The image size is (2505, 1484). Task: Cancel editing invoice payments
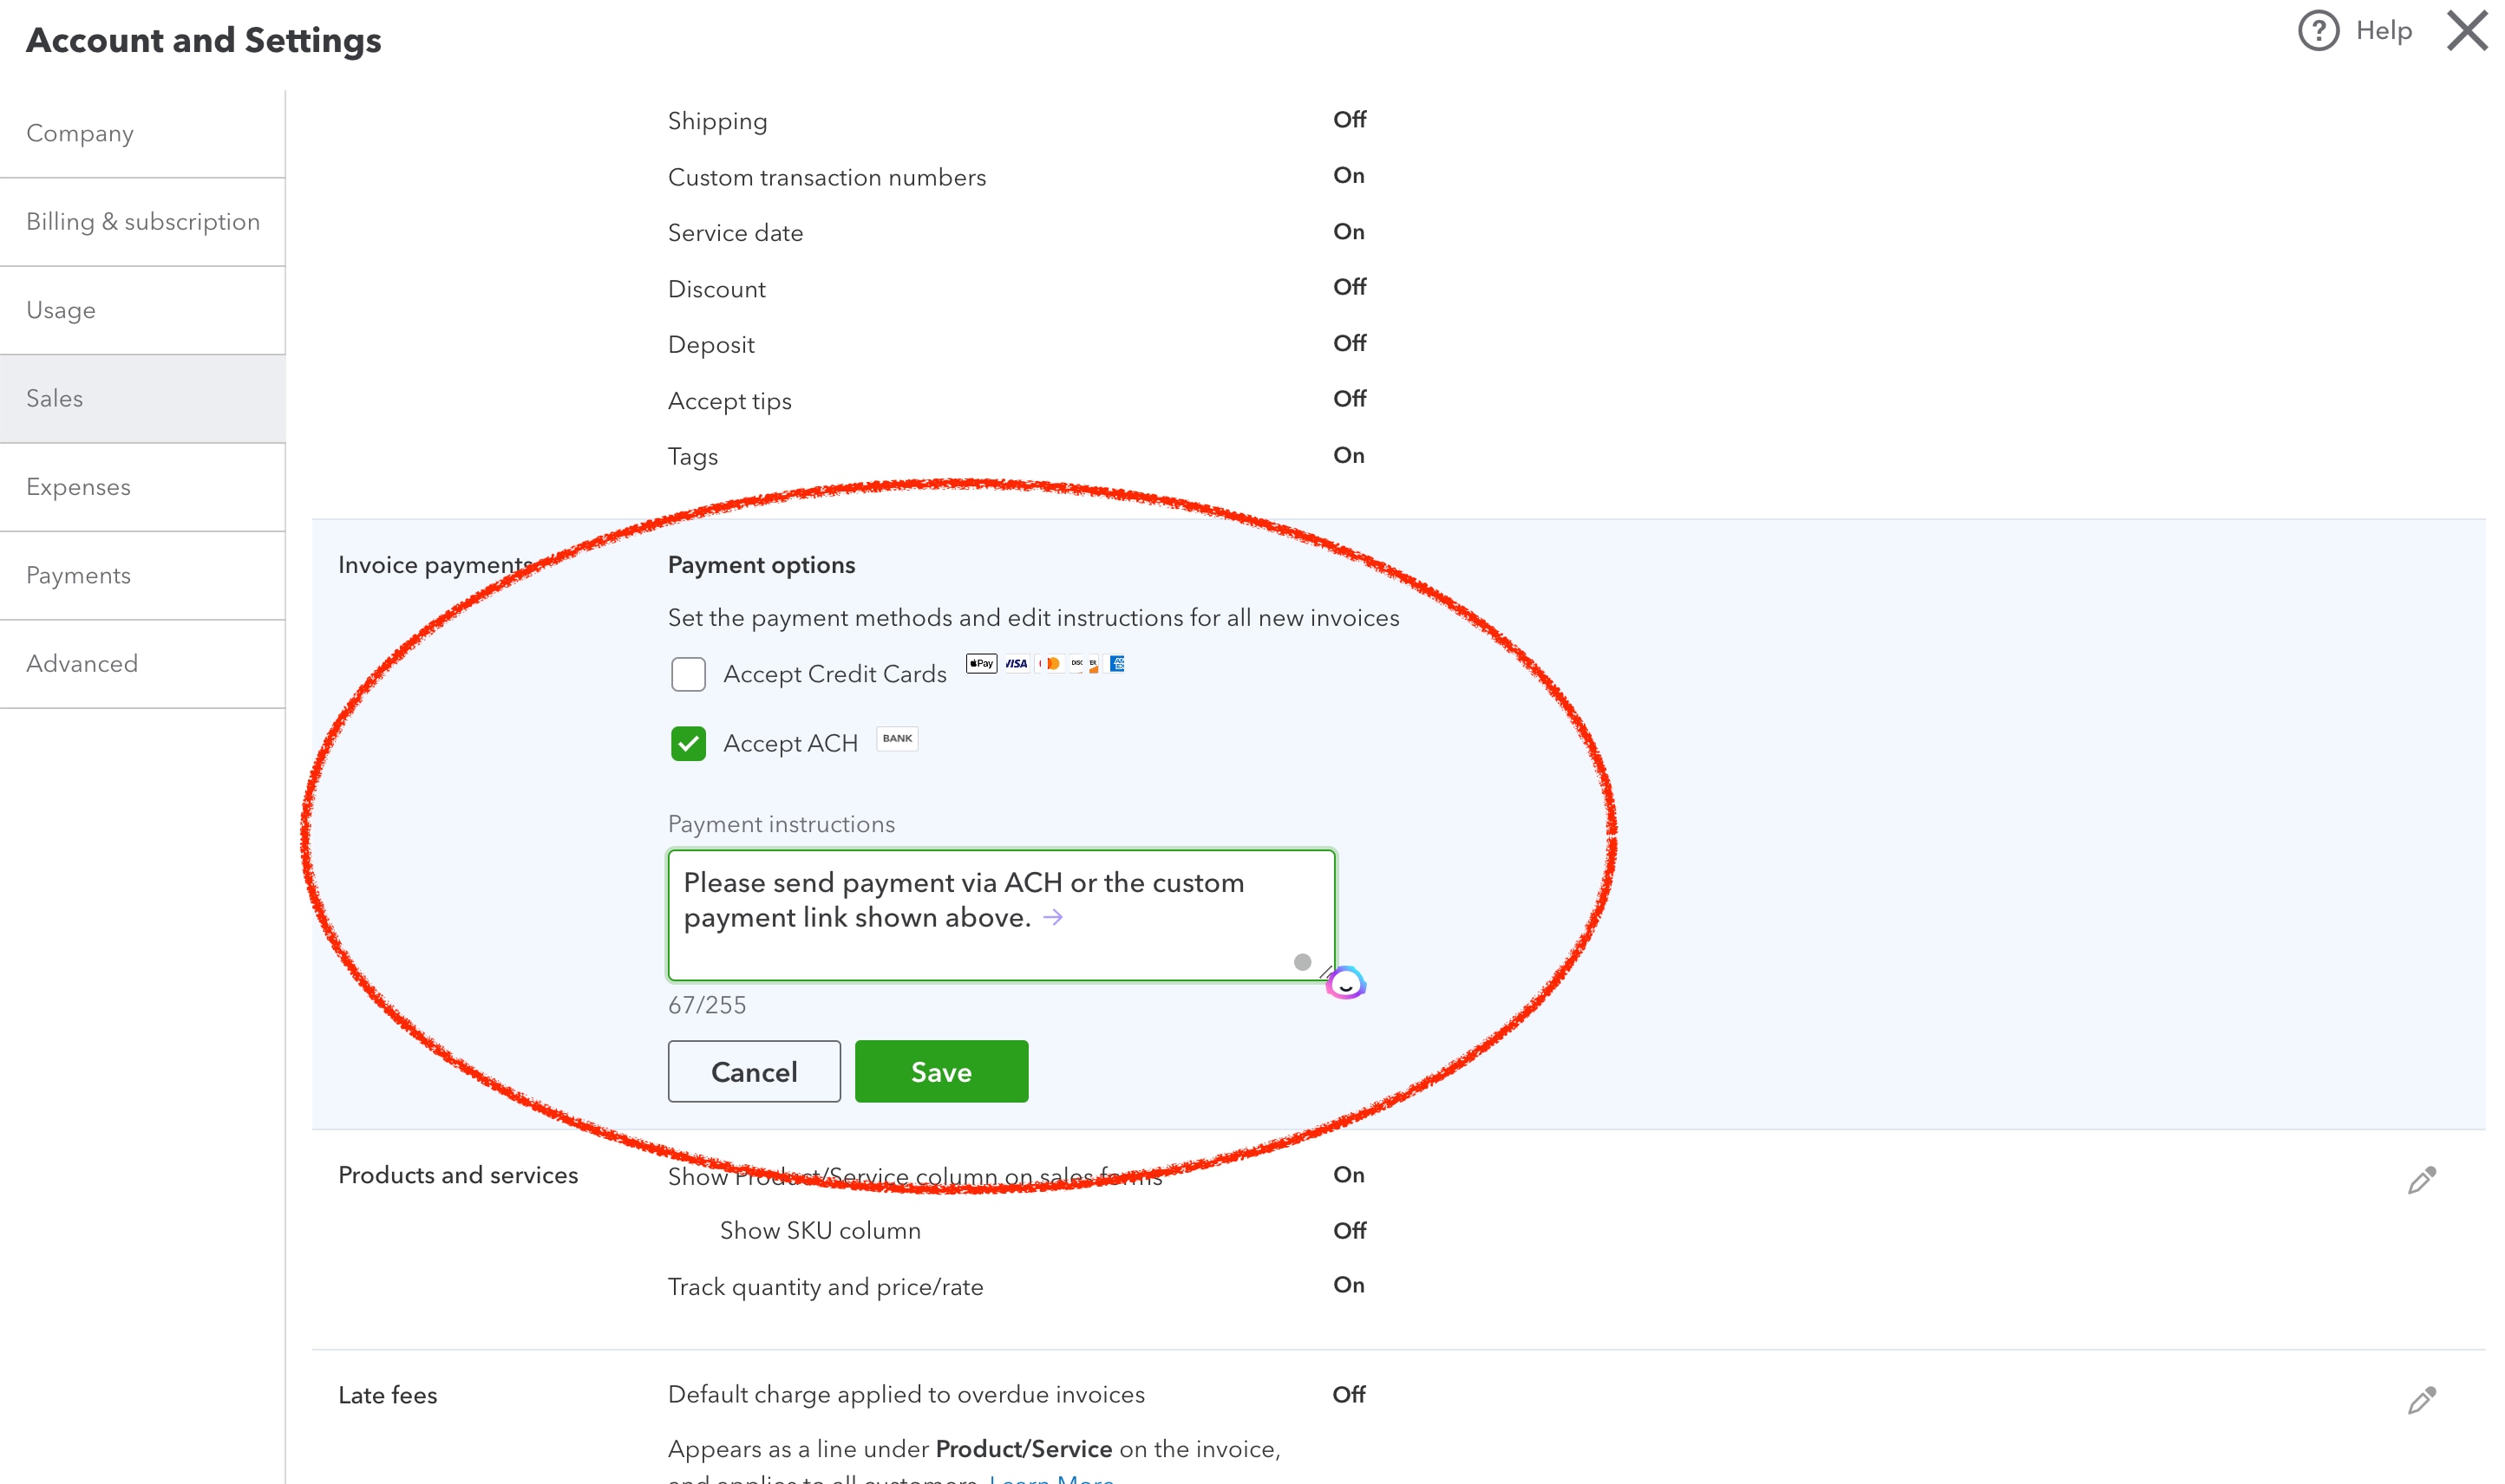coord(753,1071)
